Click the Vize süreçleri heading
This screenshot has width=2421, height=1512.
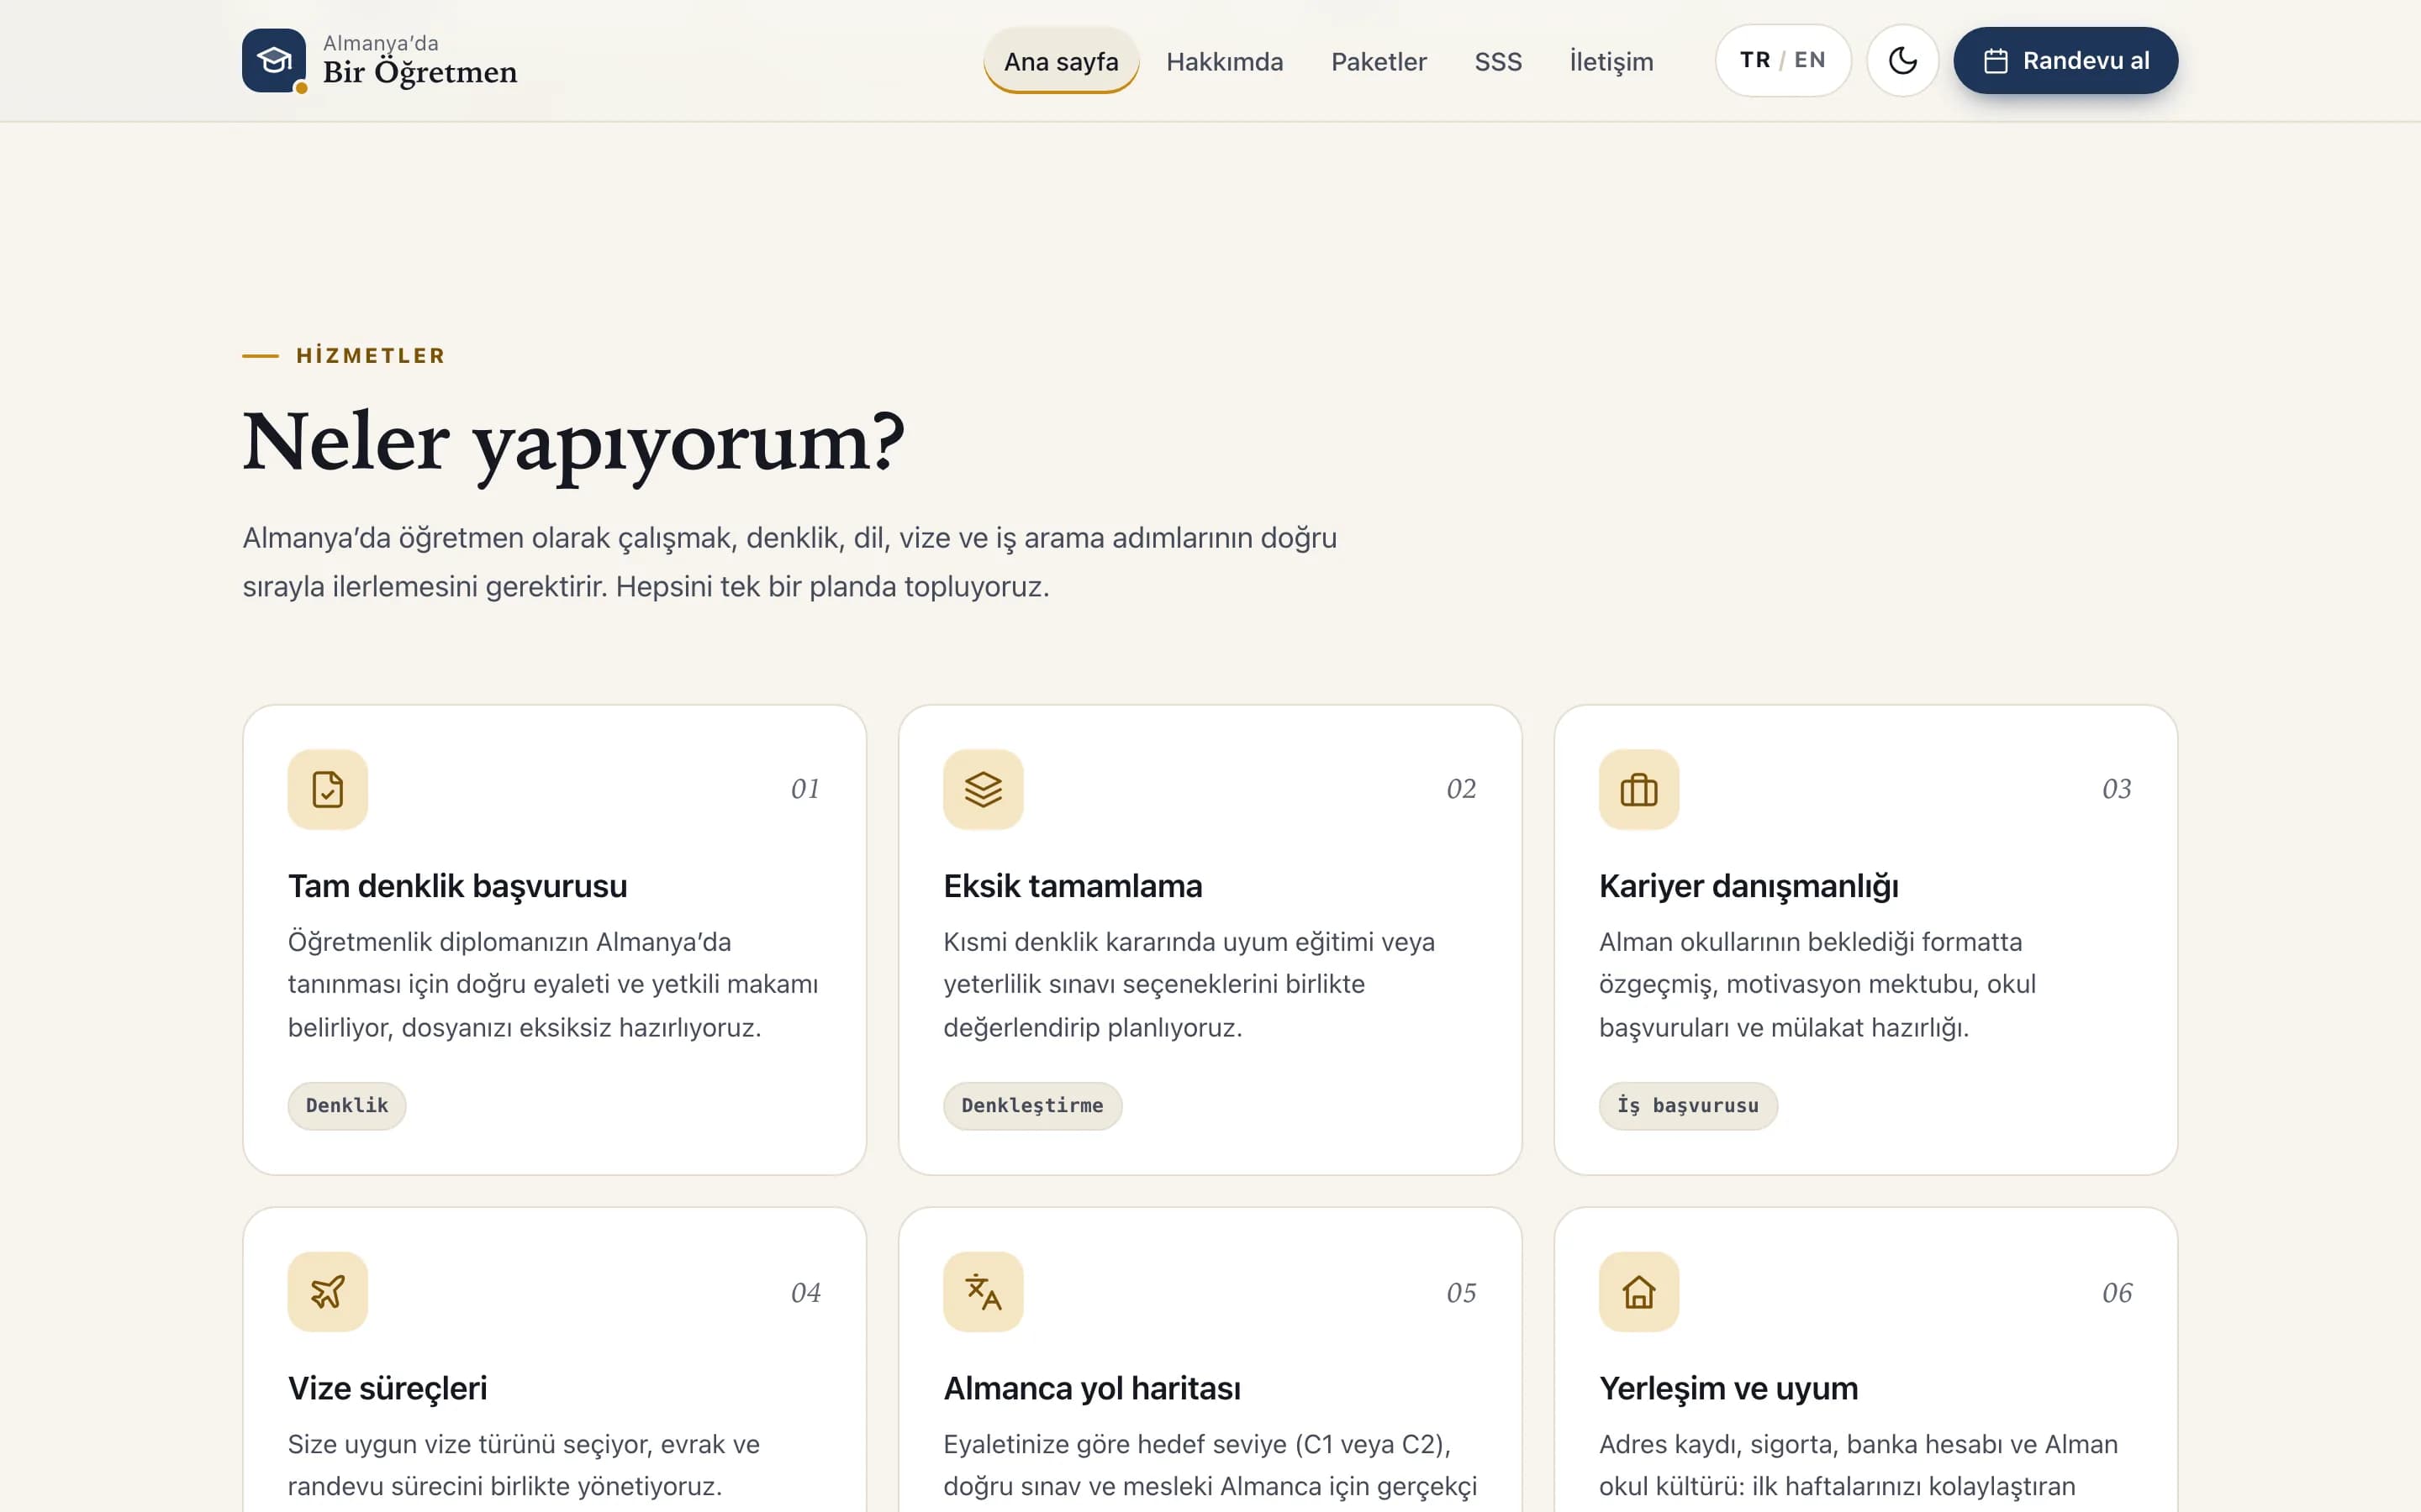pos(388,1389)
